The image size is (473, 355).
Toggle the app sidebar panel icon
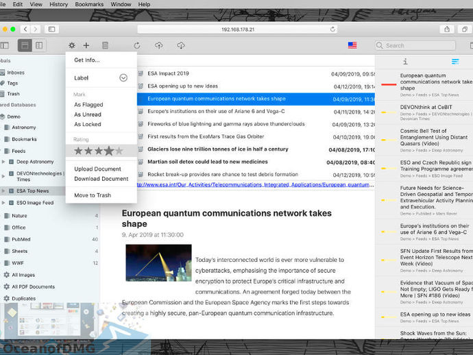coord(5,45)
